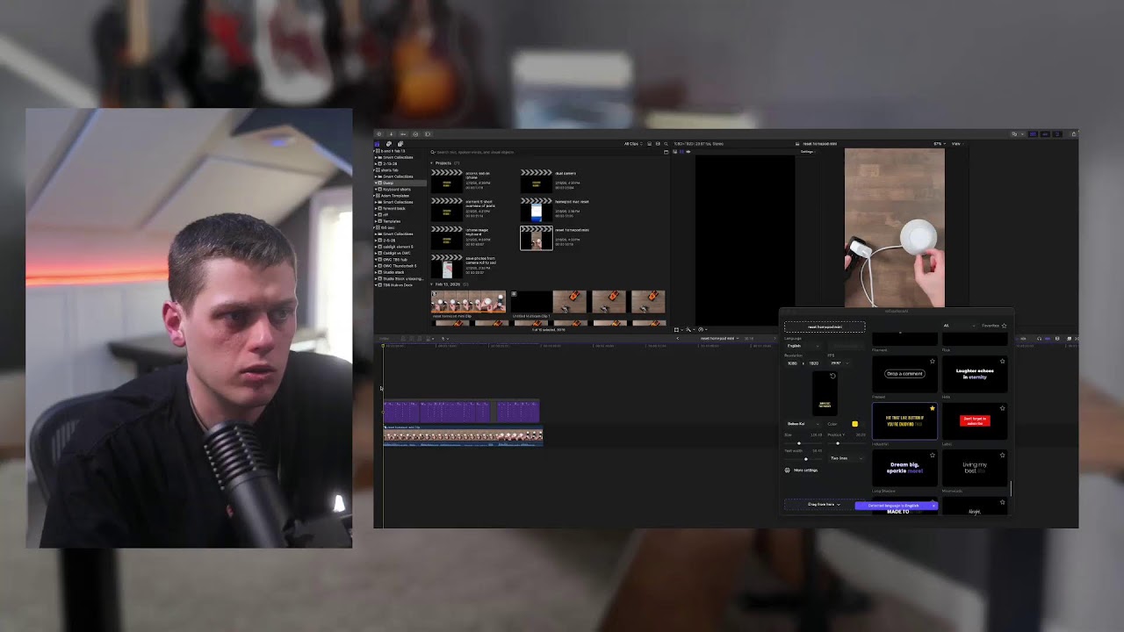Select the yellow caption Color swatch
Screen dimensions: 1124x632
854,424
